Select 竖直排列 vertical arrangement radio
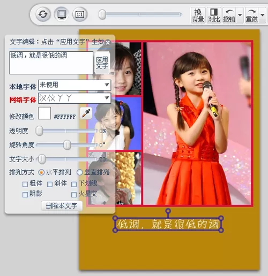Screen dimensions: 268x276 79,172
